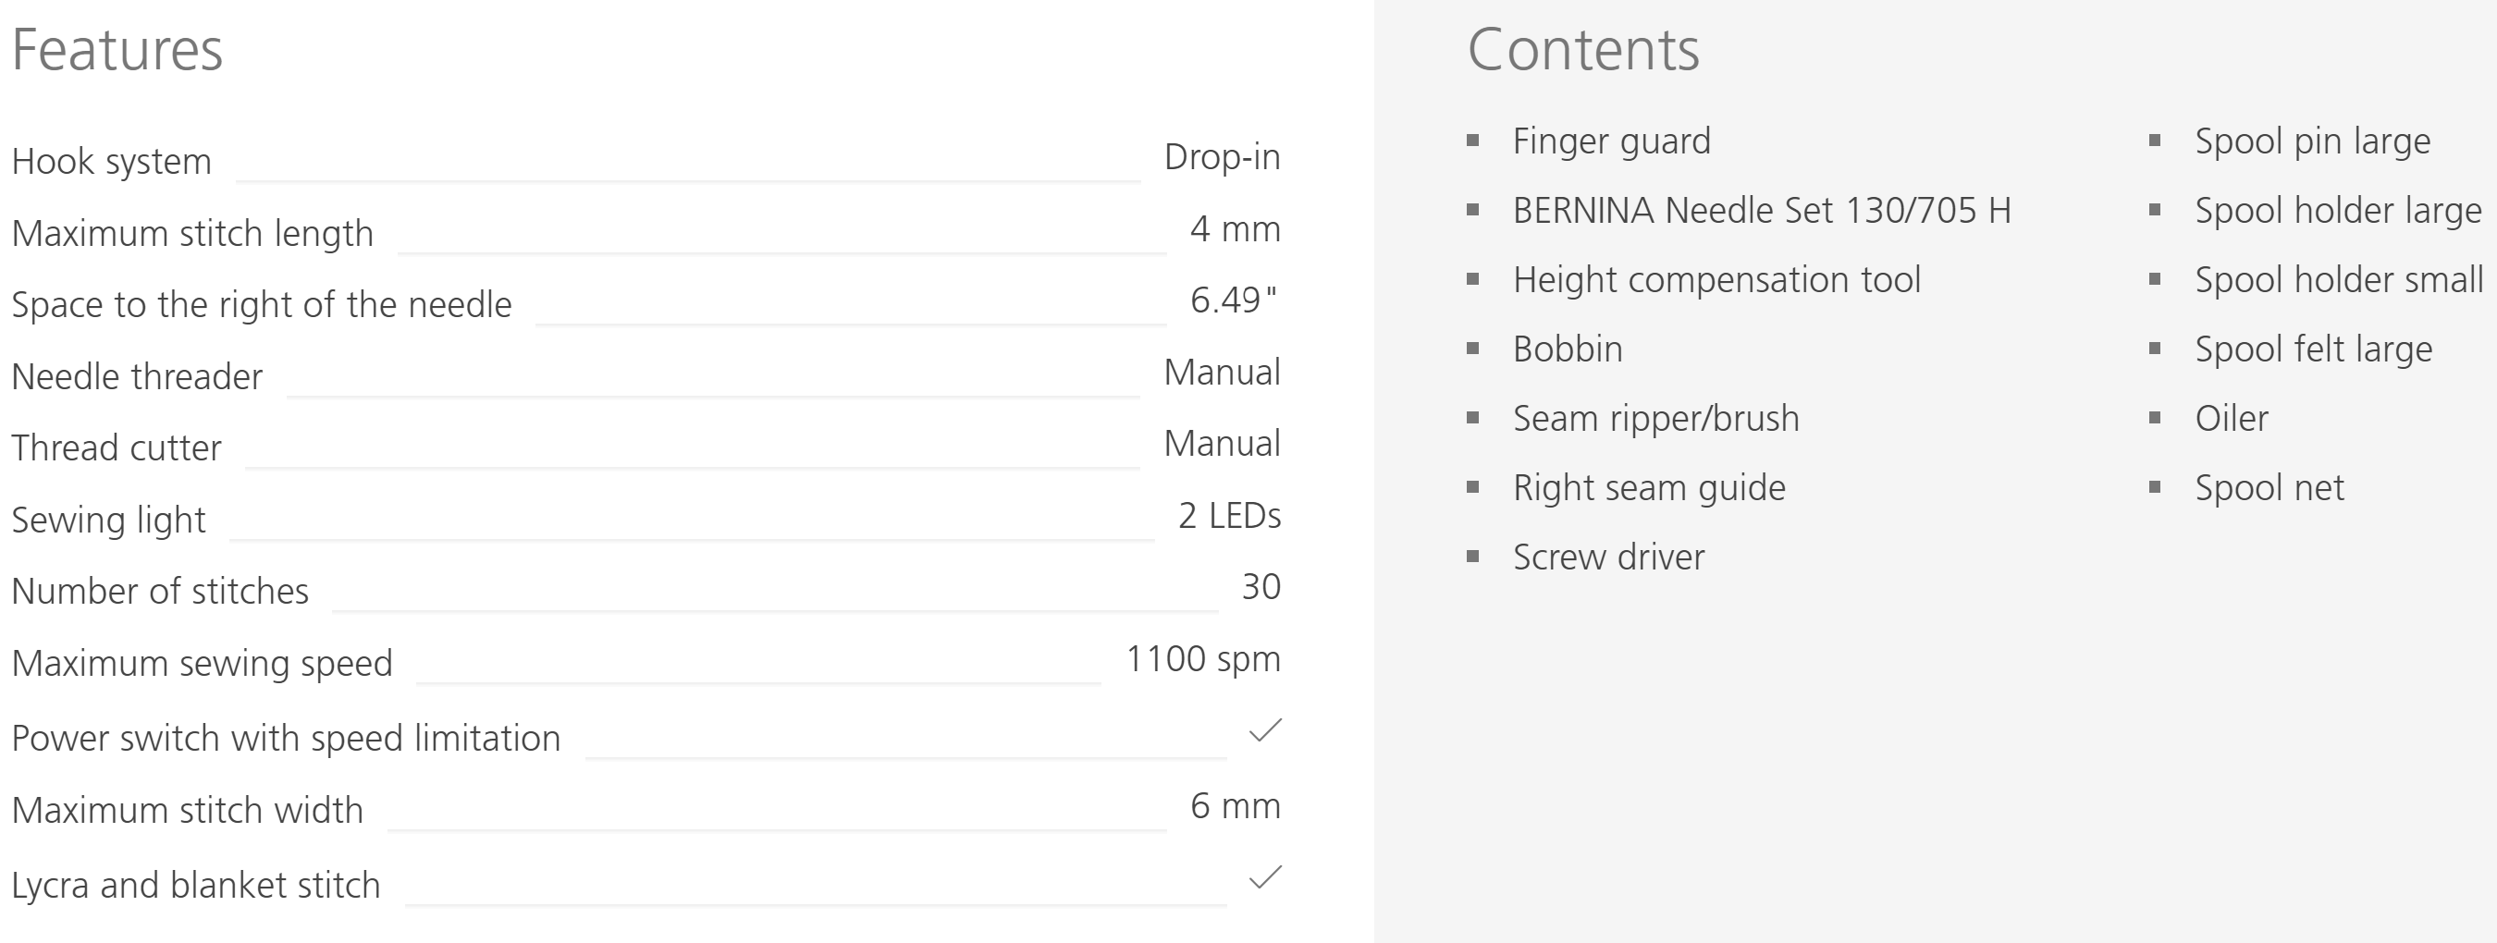Click the bullet next to Bobbin

pos(1473,348)
